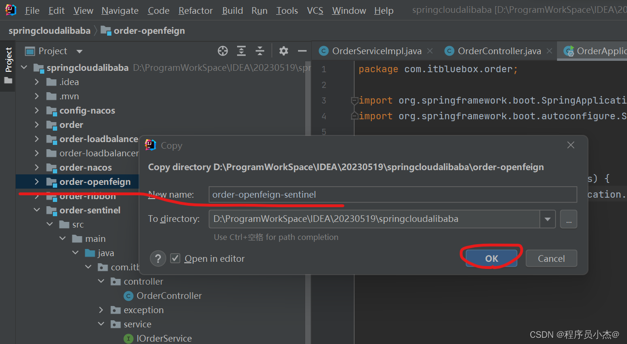Expand the .mvn folder
Image resolution: width=627 pixels, height=344 pixels.
click(x=37, y=96)
